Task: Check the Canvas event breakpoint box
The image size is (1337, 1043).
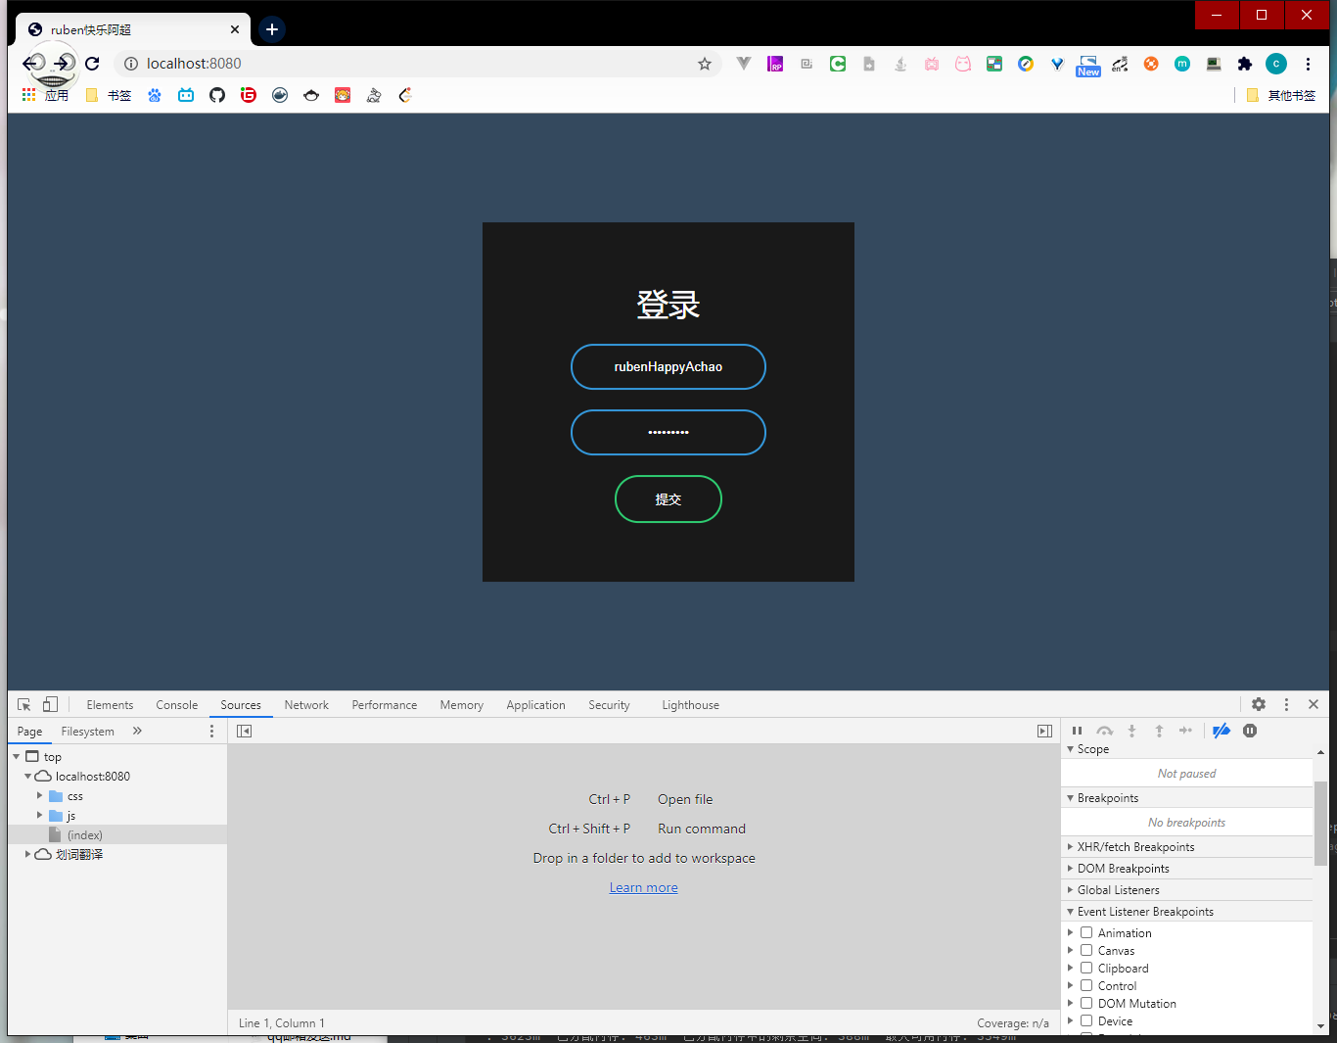Action: tap(1086, 951)
